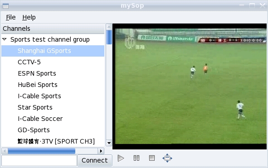Click the vertical scrollbar thumb of channel list
Screen dimensions: 268x168
coord(109,37)
